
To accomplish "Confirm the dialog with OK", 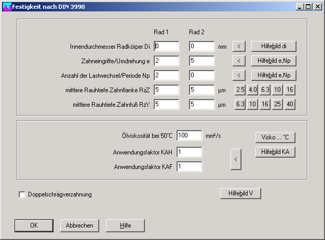I will coord(34,225).
